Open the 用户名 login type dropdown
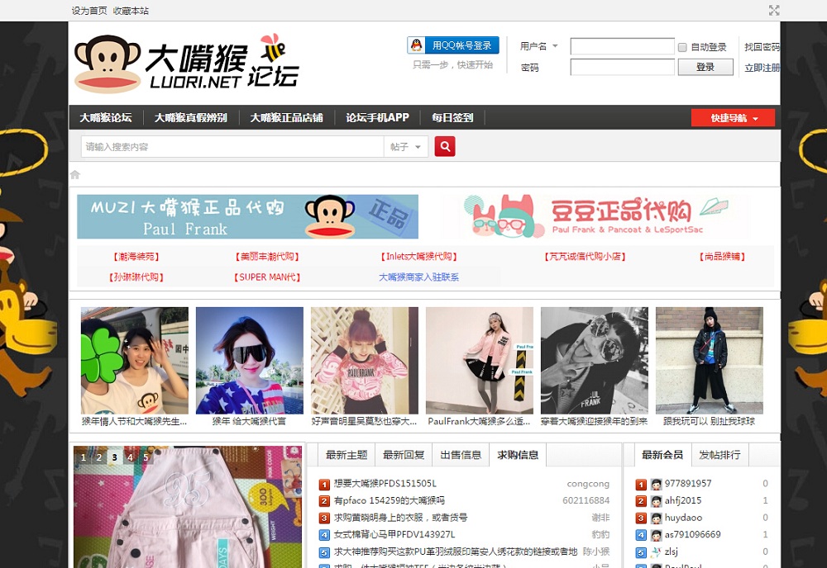The image size is (827, 568). click(x=539, y=46)
